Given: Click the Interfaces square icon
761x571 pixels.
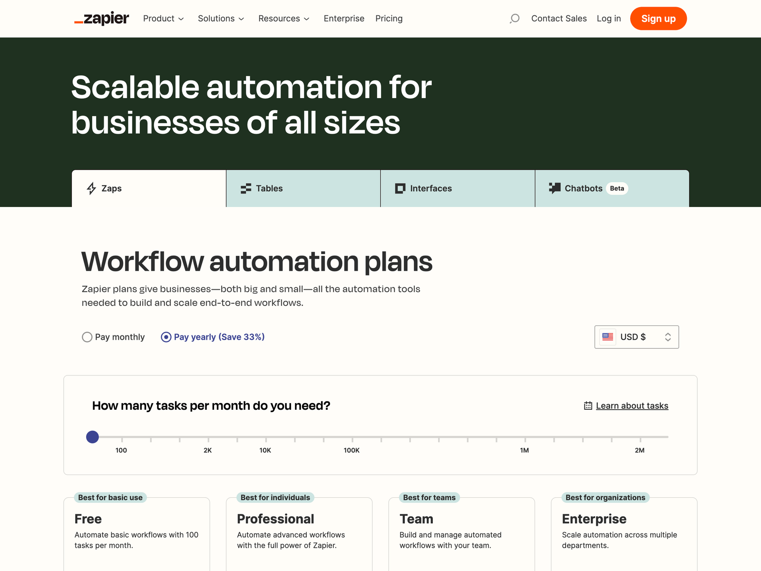Looking at the screenshot, I should tap(400, 188).
